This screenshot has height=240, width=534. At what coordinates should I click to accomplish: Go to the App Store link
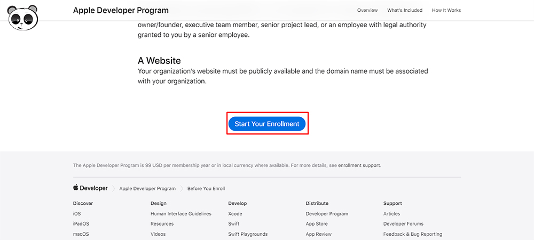(x=316, y=223)
